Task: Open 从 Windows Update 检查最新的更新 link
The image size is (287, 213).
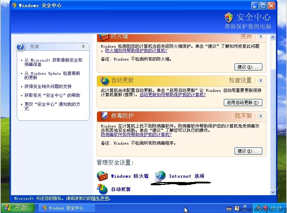Action: (52, 75)
